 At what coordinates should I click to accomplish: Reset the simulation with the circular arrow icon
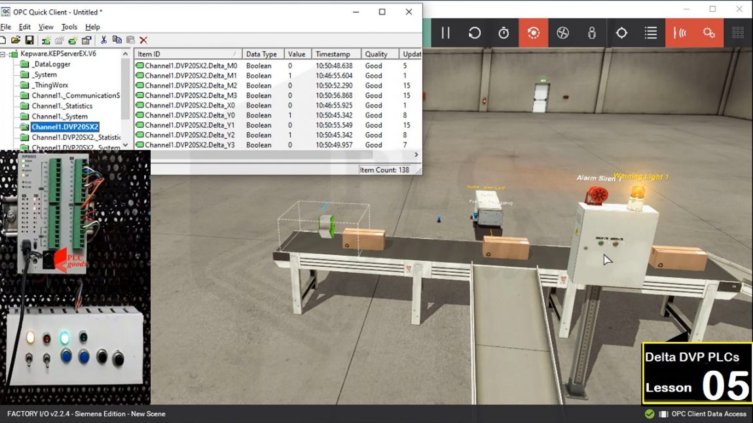pyautogui.click(x=474, y=33)
